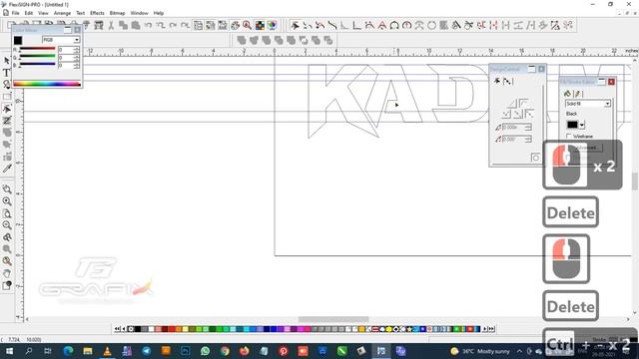639x359 pixels.
Task: Open the Arrange menu
Action: pos(62,13)
